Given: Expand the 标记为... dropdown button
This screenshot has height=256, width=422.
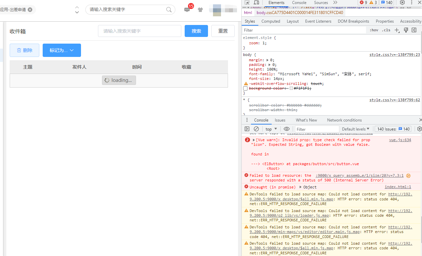Looking at the screenshot, I should pyautogui.click(x=62, y=50).
